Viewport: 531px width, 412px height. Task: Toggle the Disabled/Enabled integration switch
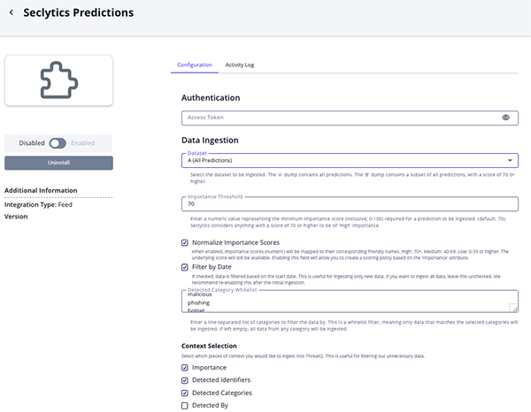[58, 143]
